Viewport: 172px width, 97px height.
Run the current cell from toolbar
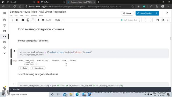pos(39,20)
